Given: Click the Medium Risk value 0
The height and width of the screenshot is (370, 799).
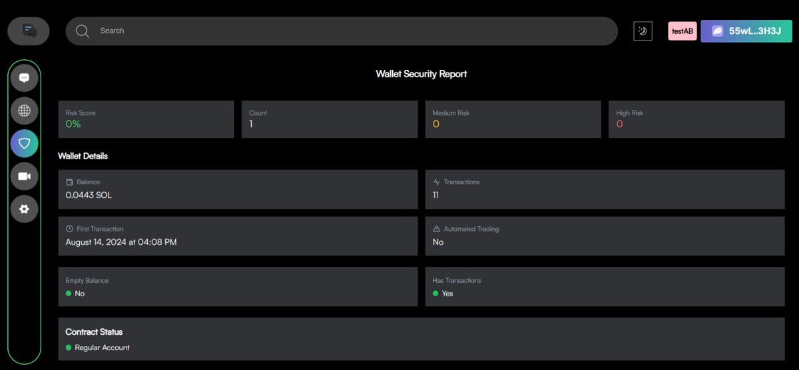Looking at the screenshot, I should (x=436, y=124).
